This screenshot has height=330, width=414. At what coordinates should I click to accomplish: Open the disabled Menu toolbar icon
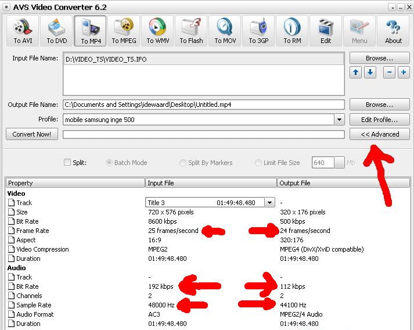pyautogui.click(x=359, y=31)
